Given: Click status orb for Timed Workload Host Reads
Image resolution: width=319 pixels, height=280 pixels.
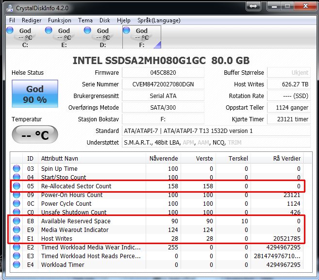Looking at the screenshot, I should click(17, 256).
